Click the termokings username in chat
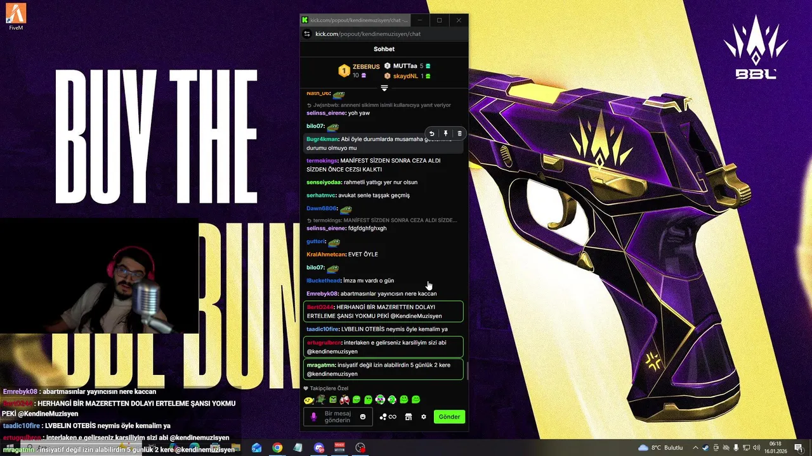Screen dimensions: 812x456 322,161
